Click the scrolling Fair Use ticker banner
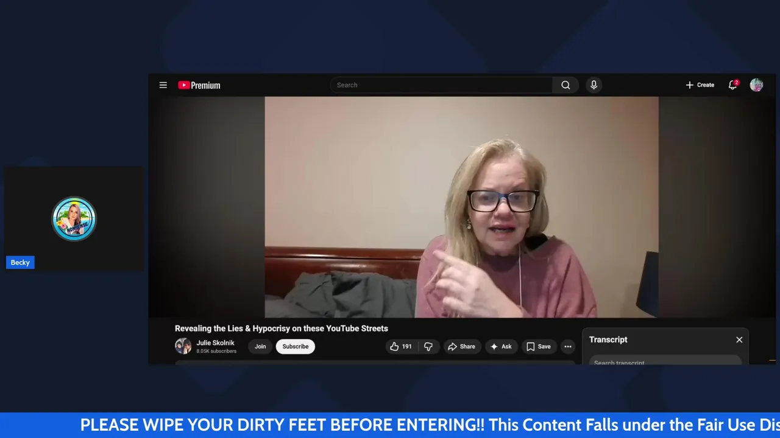The width and height of the screenshot is (780, 438). [x=390, y=425]
